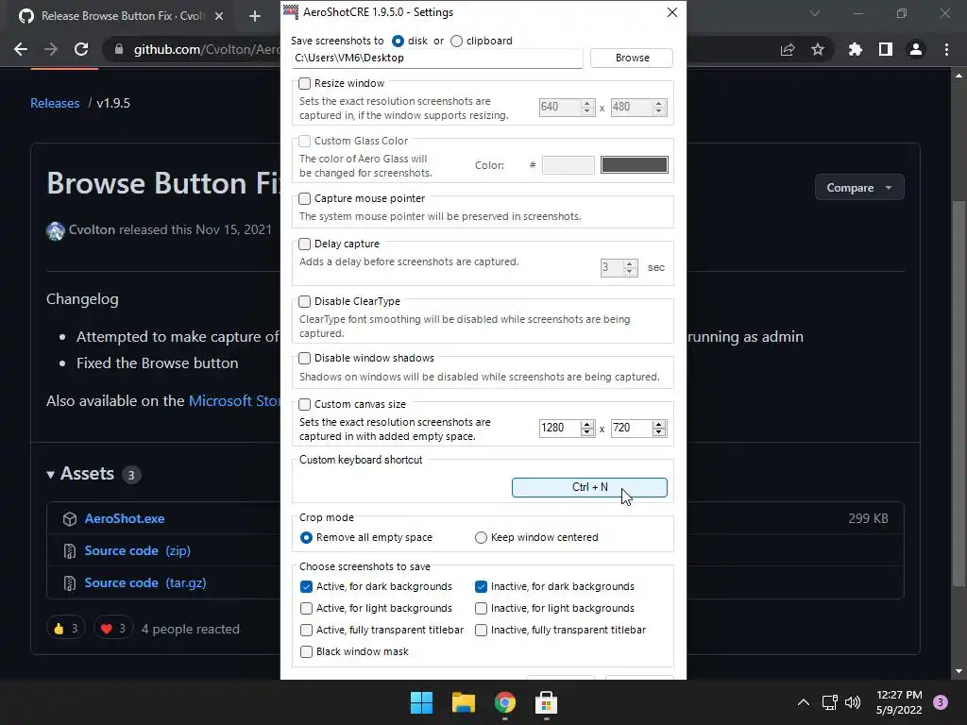Click the network tray icon
This screenshot has width=967, height=725.
coord(829,702)
